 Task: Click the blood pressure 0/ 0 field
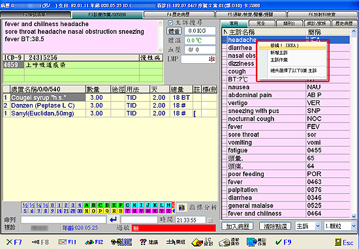[200, 50]
